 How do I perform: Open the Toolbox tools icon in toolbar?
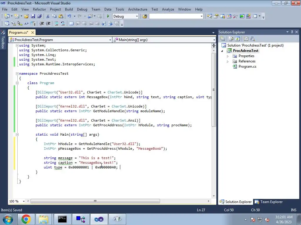(235, 16)
